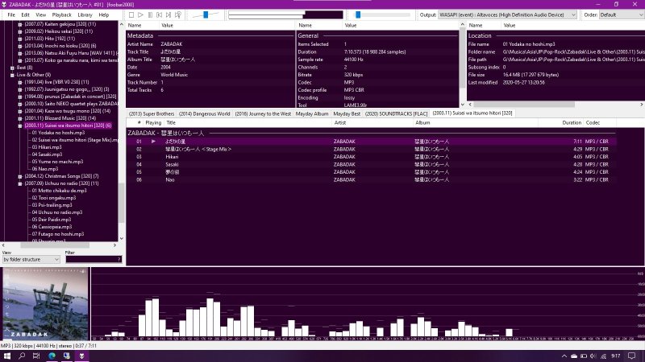Click the foobar2000 taskbar icon
This screenshot has height=362, width=645.
pos(81,356)
